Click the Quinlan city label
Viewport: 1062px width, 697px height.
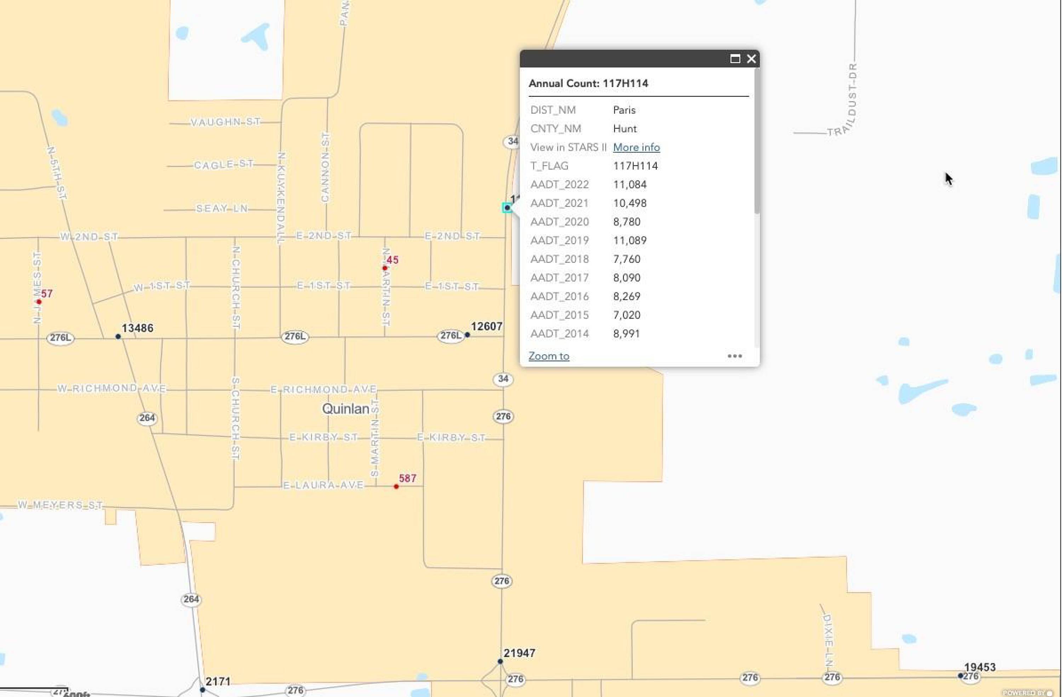(346, 409)
